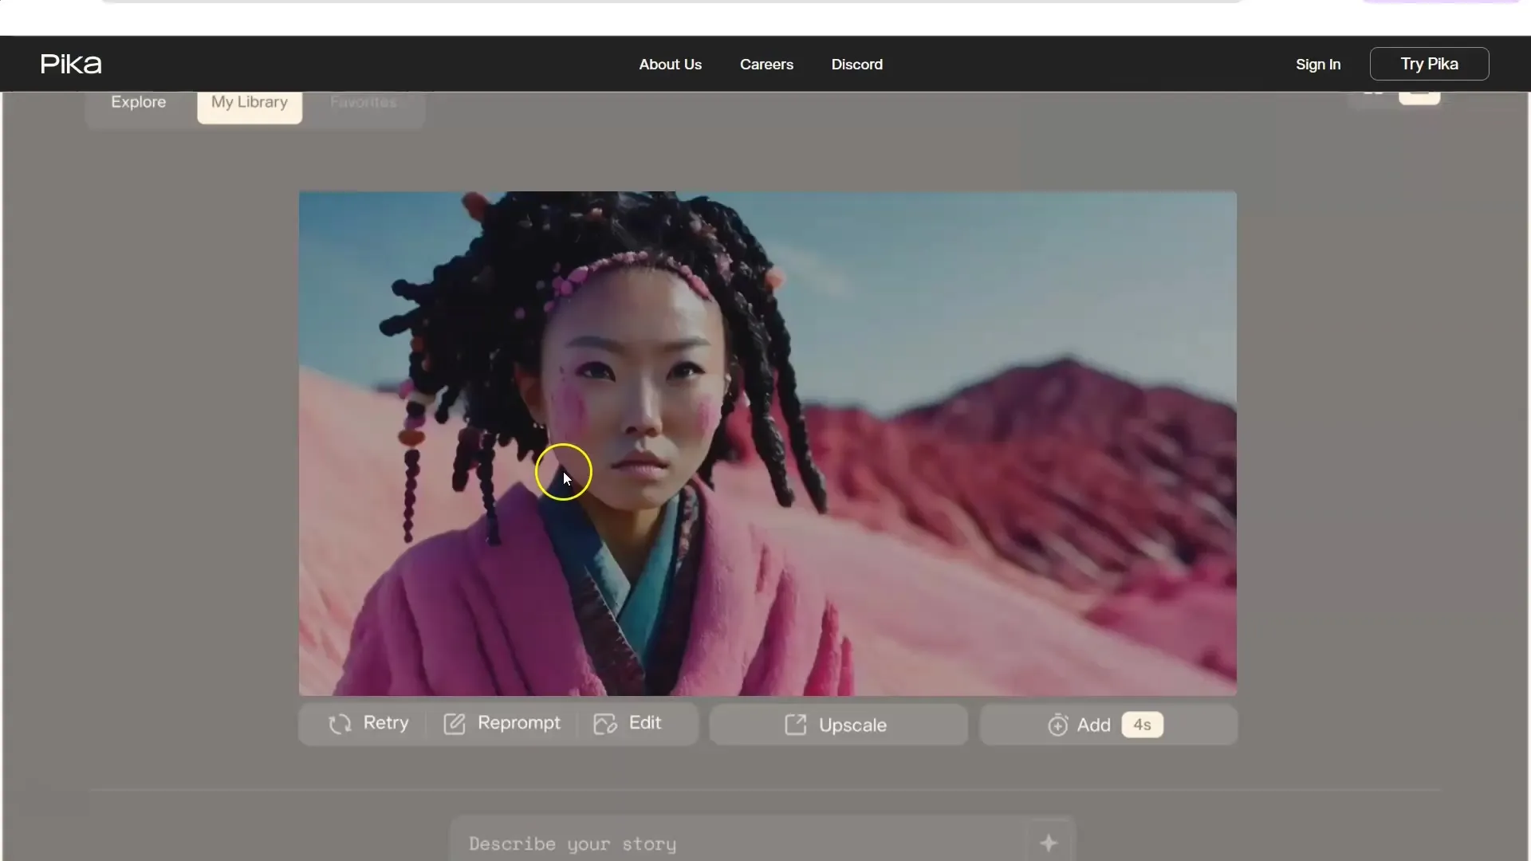Open the About Us menu item
The width and height of the screenshot is (1531, 861).
(x=670, y=64)
